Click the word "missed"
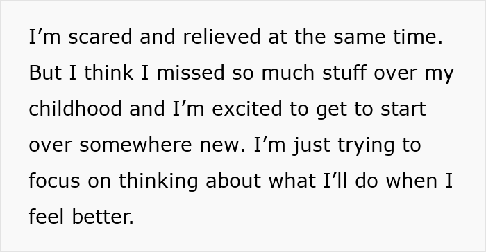This screenshot has height=252, width=486. pos(190,73)
